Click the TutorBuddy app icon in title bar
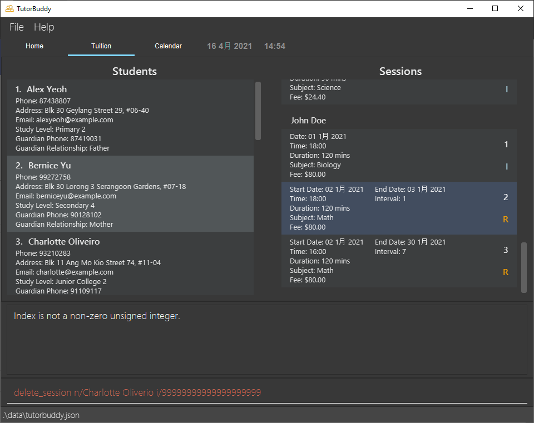The height and width of the screenshot is (423, 534). click(9, 8)
